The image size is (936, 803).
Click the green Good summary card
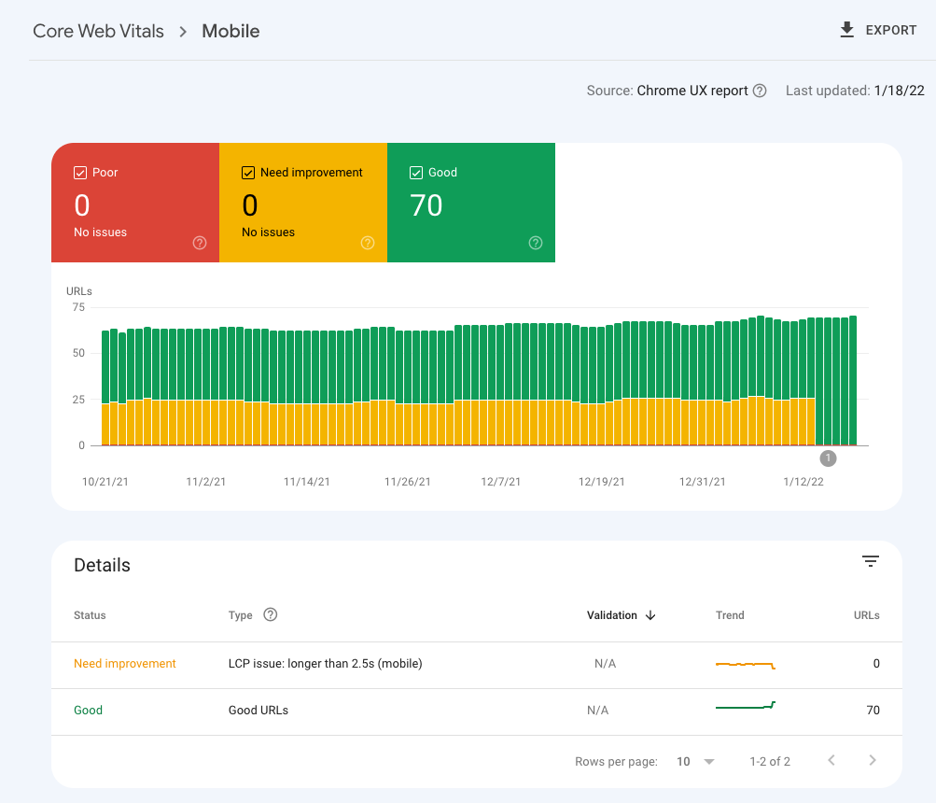pyautogui.click(x=471, y=203)
